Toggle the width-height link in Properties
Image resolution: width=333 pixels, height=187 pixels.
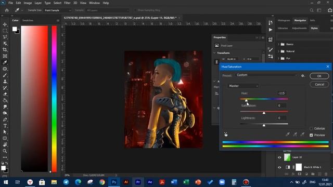point(216,62)
